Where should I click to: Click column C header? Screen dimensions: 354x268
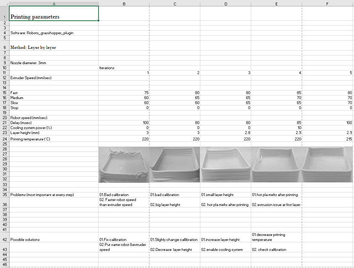coord(175,4)
